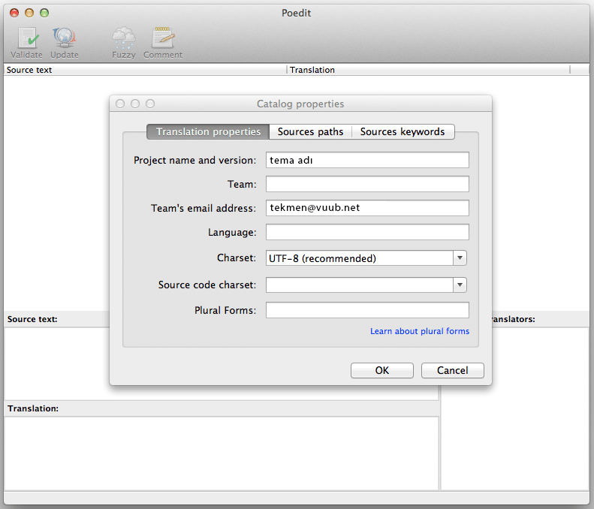Open the Learn about plural forms link

point(419,331)
